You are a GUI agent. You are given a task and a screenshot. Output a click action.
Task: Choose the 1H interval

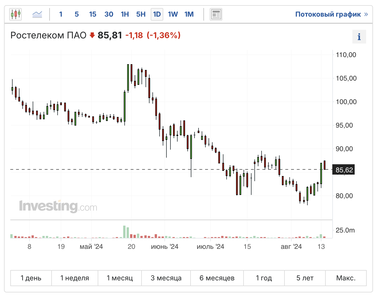125,14
